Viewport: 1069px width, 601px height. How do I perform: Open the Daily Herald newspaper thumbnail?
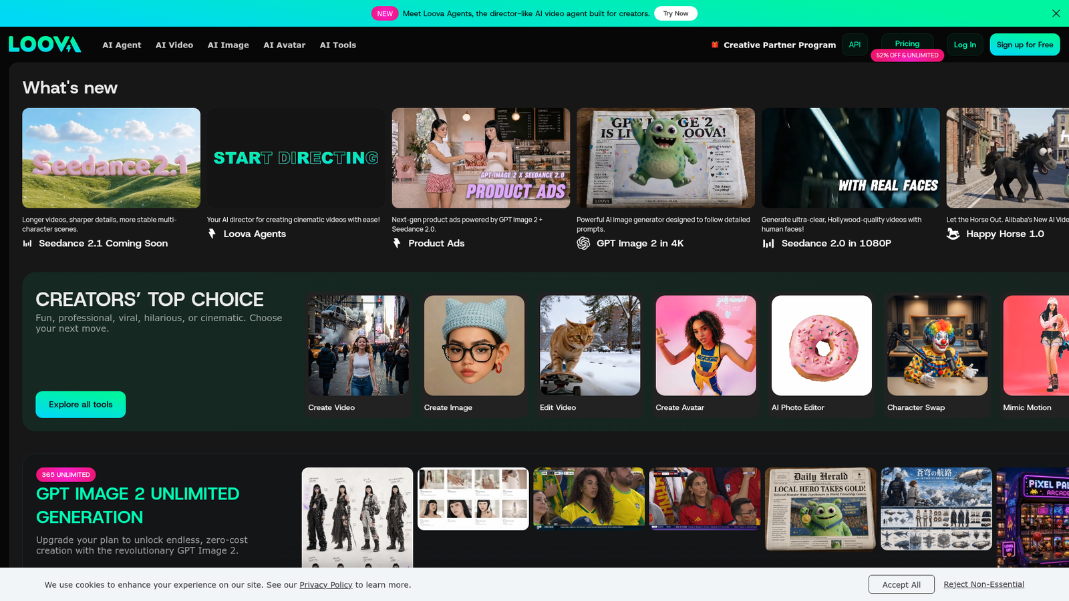point(820,509)
